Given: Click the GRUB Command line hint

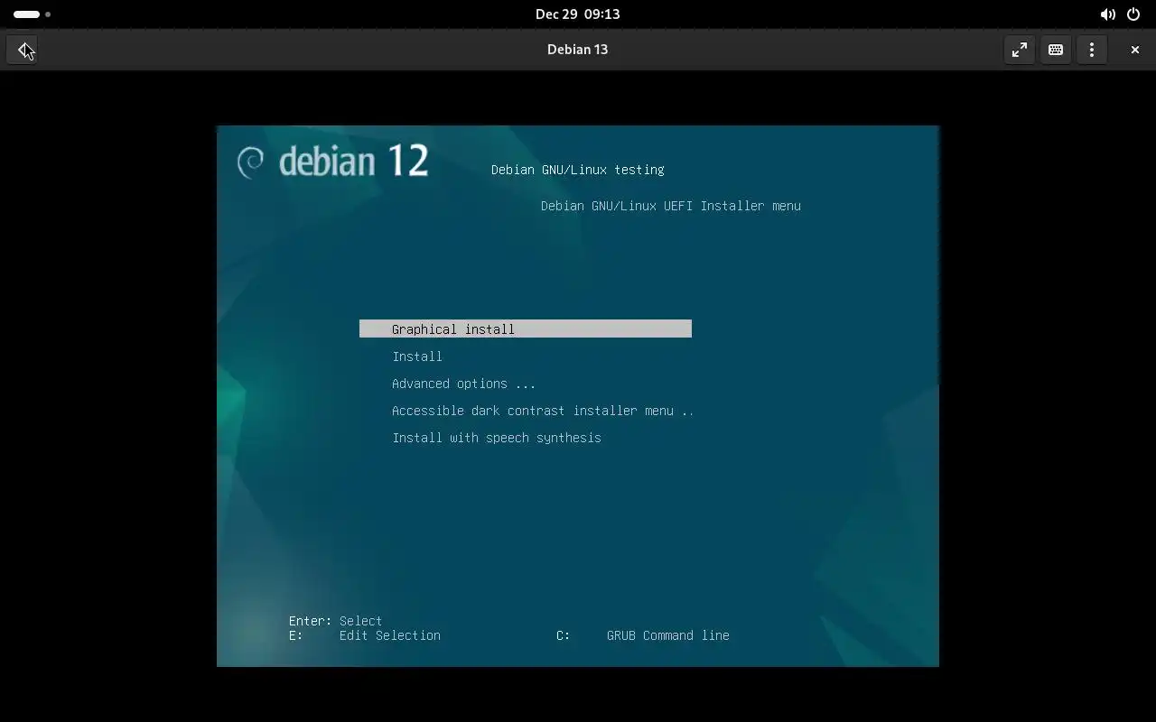Looking at the screenshot, I should coord(668,635).
